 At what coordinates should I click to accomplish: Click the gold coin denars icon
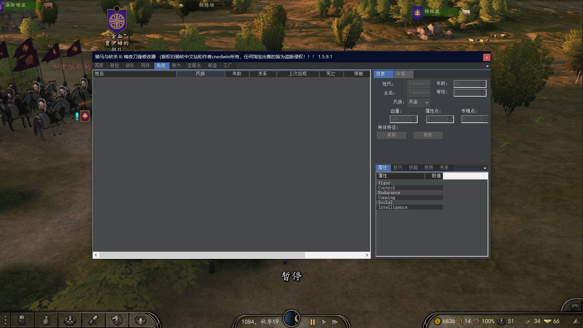pyautogui.click(x=437, y=321)
